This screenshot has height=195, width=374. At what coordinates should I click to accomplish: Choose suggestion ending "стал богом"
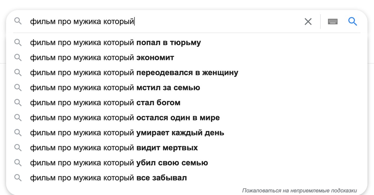coord(105,102)
